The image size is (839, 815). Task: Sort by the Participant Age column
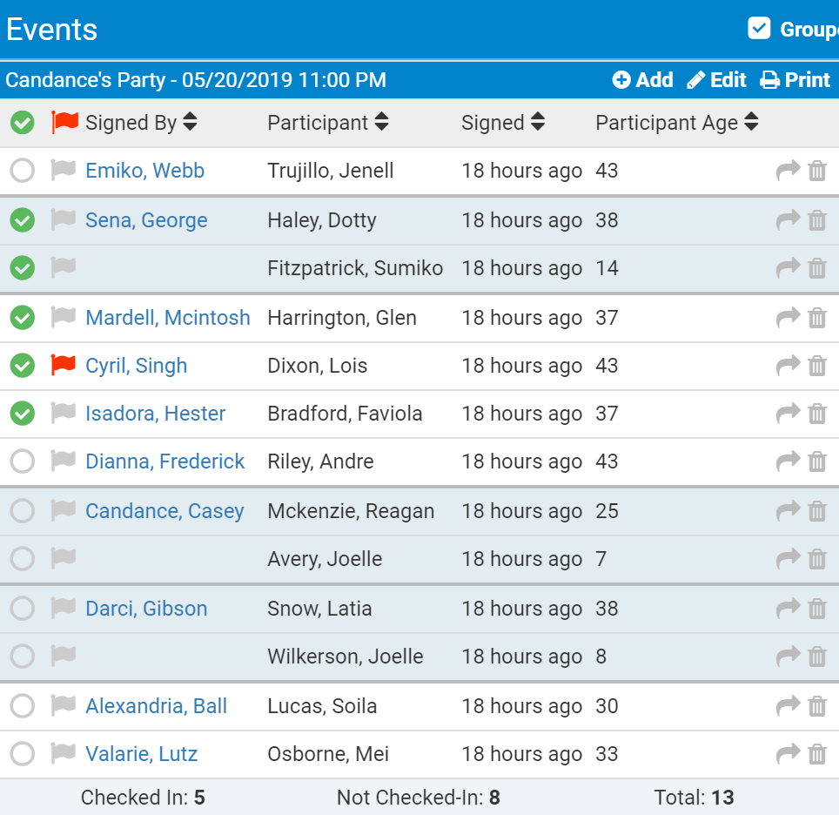tap(676, 123)
